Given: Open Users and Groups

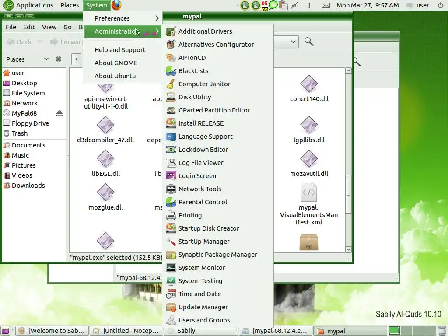Looking at the screenshot, I should [218, 321].
